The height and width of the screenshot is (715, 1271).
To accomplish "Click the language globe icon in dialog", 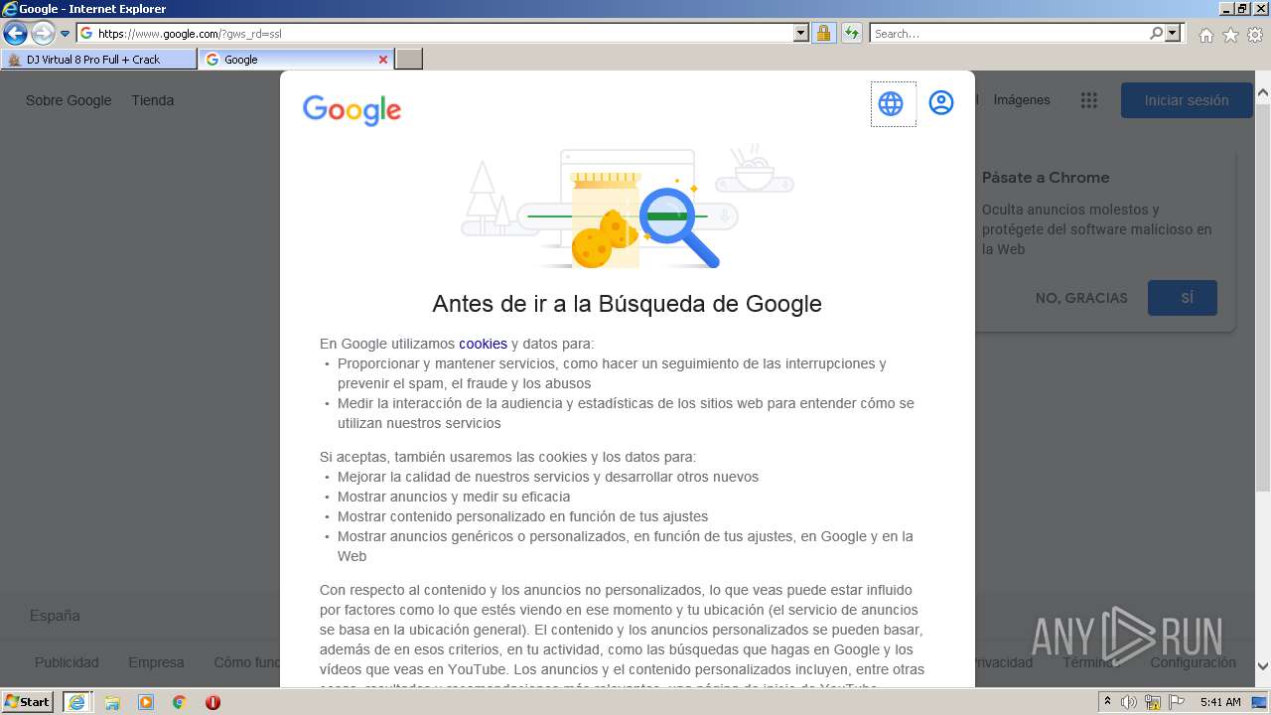I will click(x=891, y=103).
